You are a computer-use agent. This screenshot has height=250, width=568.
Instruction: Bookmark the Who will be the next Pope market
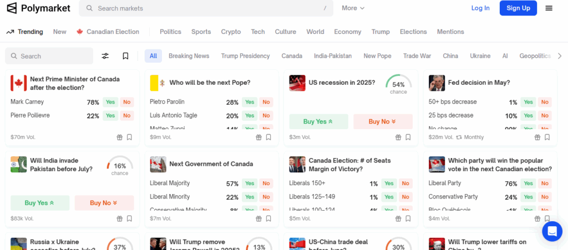pos(268,137)
